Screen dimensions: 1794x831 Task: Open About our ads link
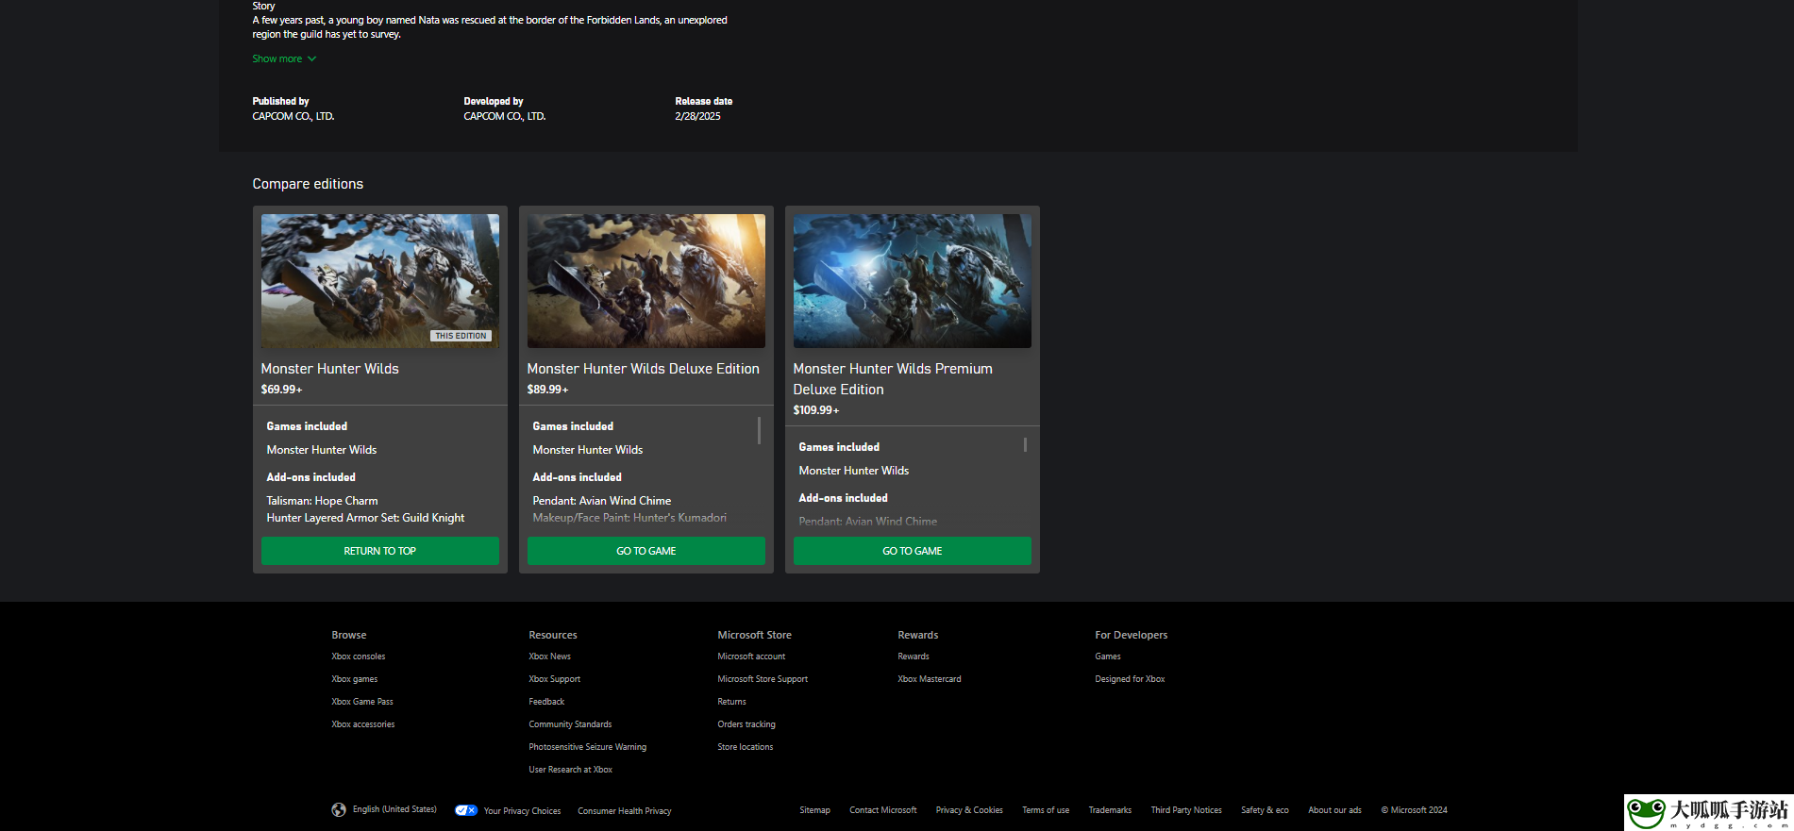[x=1334, y=810]
